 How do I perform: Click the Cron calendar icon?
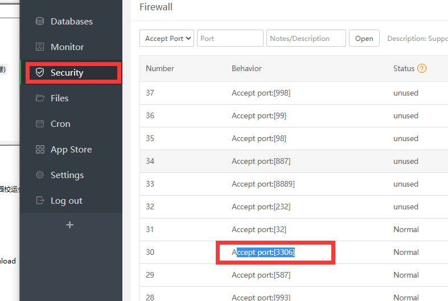[40, 124]
